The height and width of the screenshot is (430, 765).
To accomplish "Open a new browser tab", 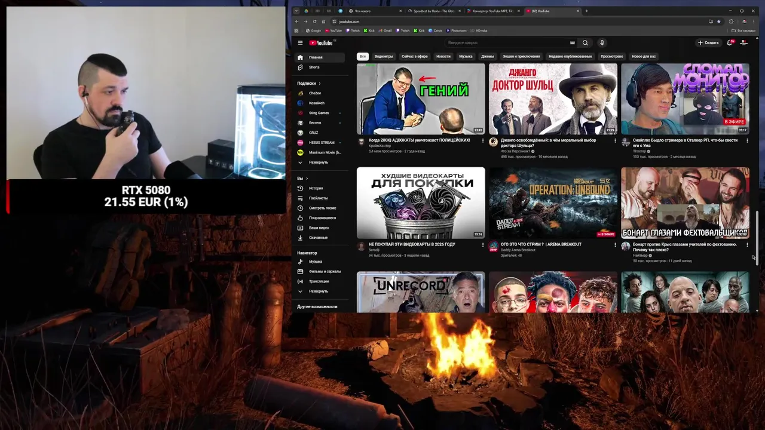I will [586, 11].
